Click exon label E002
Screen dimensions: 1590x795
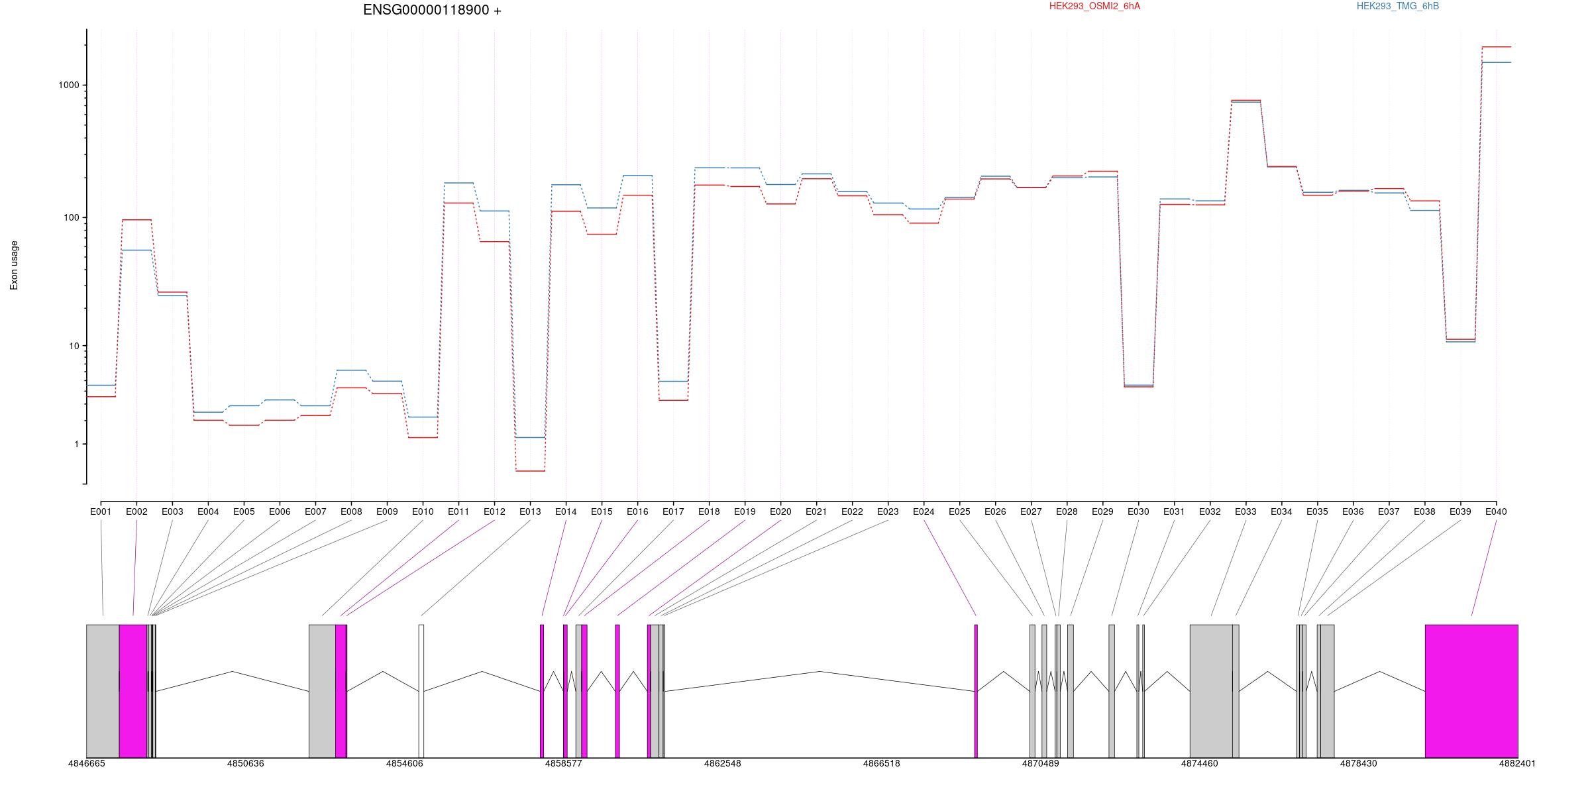[x=136, y=511]
